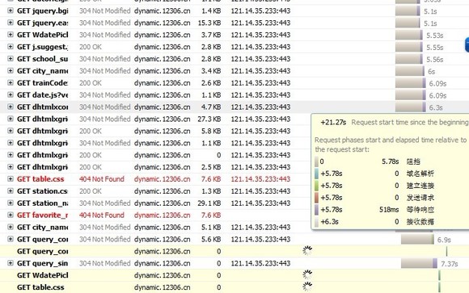
Task: Click the 7.37s timeline bar for query_sin
Action: click(419, 263)
